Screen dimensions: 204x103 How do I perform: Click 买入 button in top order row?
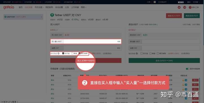click(195, 80)
